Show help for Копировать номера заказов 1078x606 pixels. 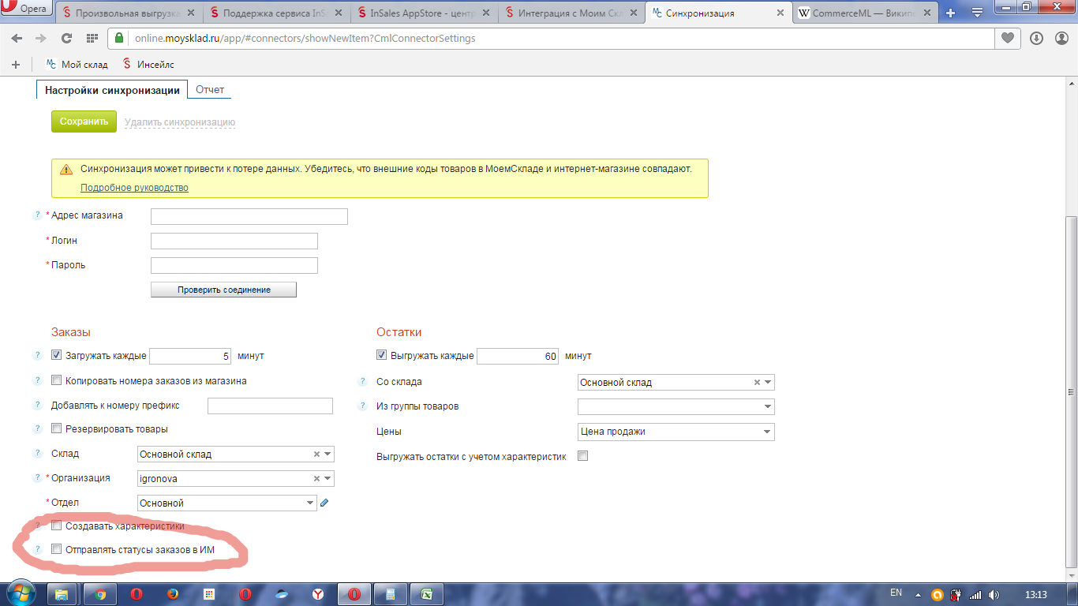(36, 380)
